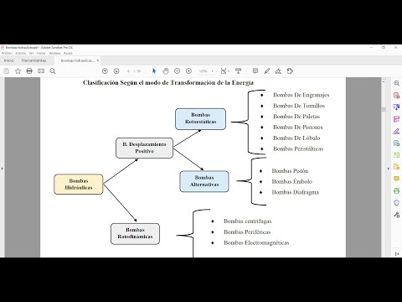Select the hand pan tool
This screenshot has width=402, height=302.
pos(166,71)
